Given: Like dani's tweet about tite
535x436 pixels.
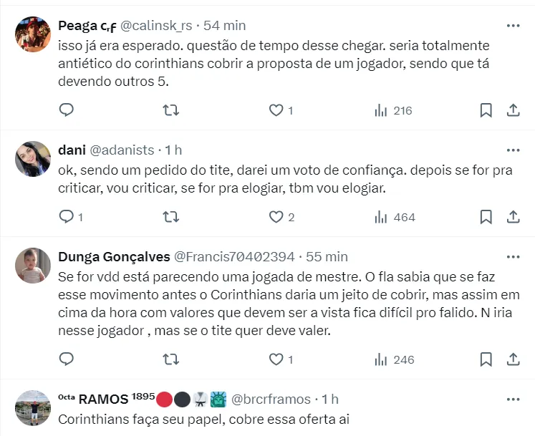Looking at the screenshot, I should (x=276, y=216).
